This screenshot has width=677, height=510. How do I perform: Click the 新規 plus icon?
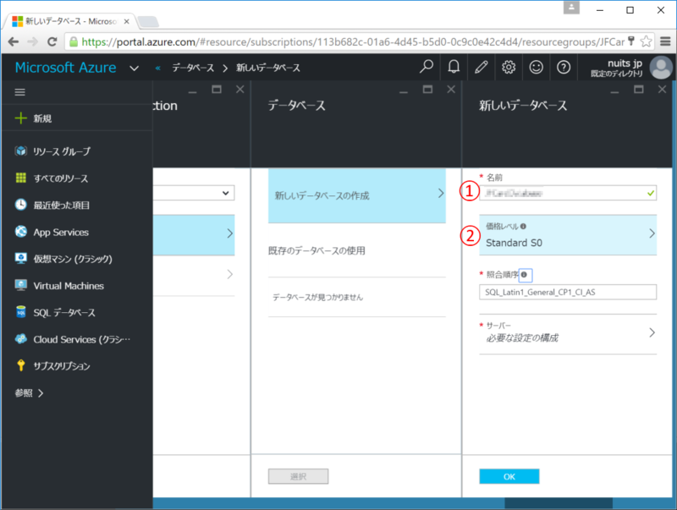click(x=20, y=118)
